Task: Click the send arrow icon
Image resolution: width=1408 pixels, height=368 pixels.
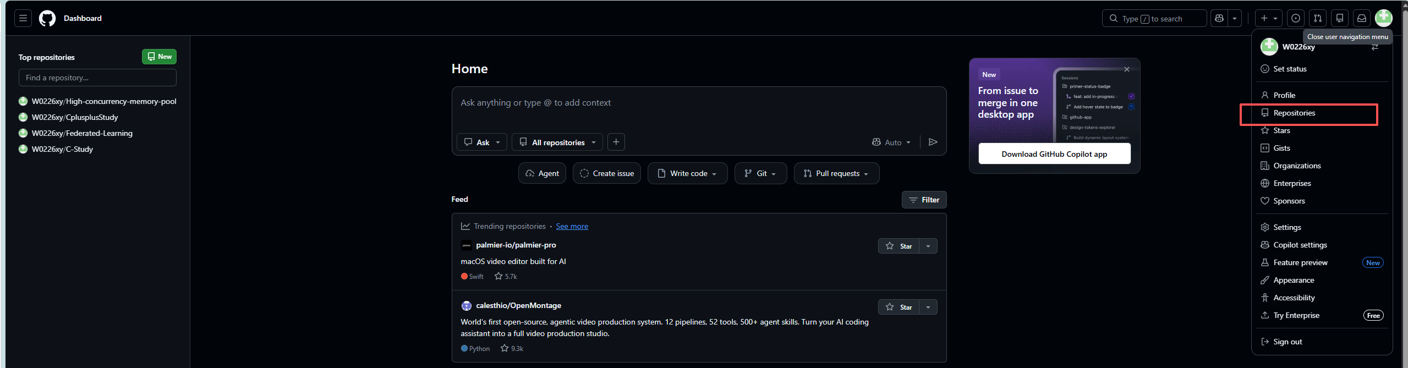Action: (x=933, y=142)
